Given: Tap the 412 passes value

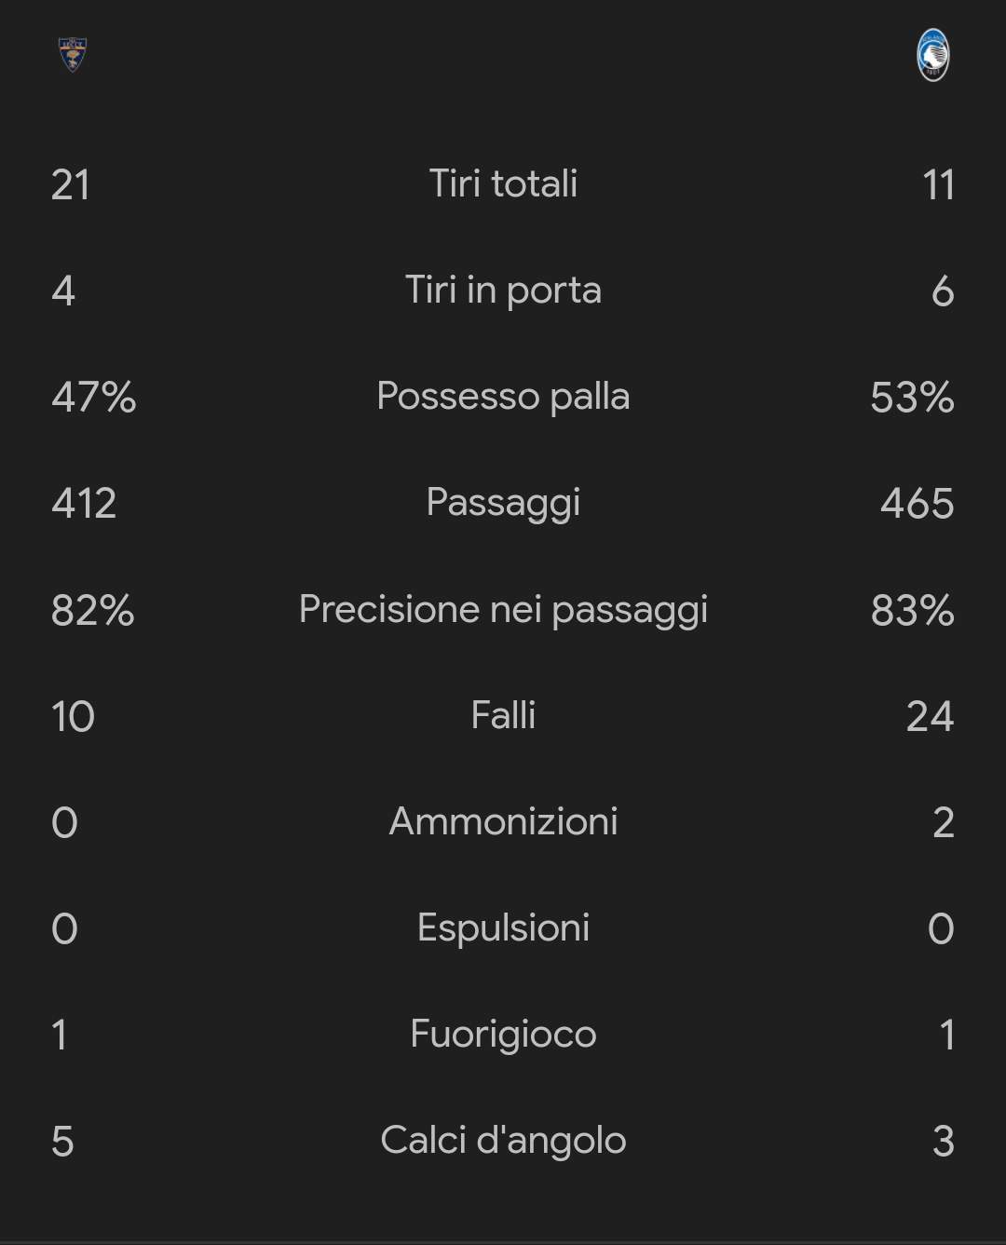Looking at the screenshot, I should pyautogui.click(x=84, y=503).
